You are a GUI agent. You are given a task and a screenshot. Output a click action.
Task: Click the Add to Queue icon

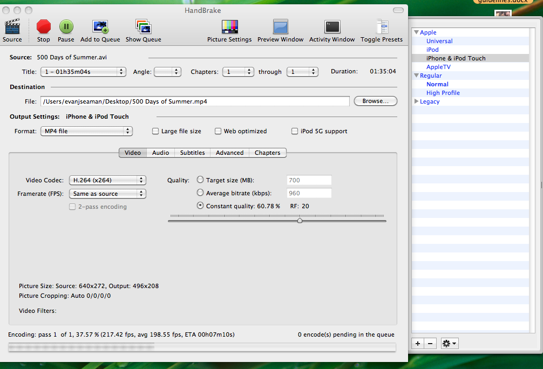point(100,26)
